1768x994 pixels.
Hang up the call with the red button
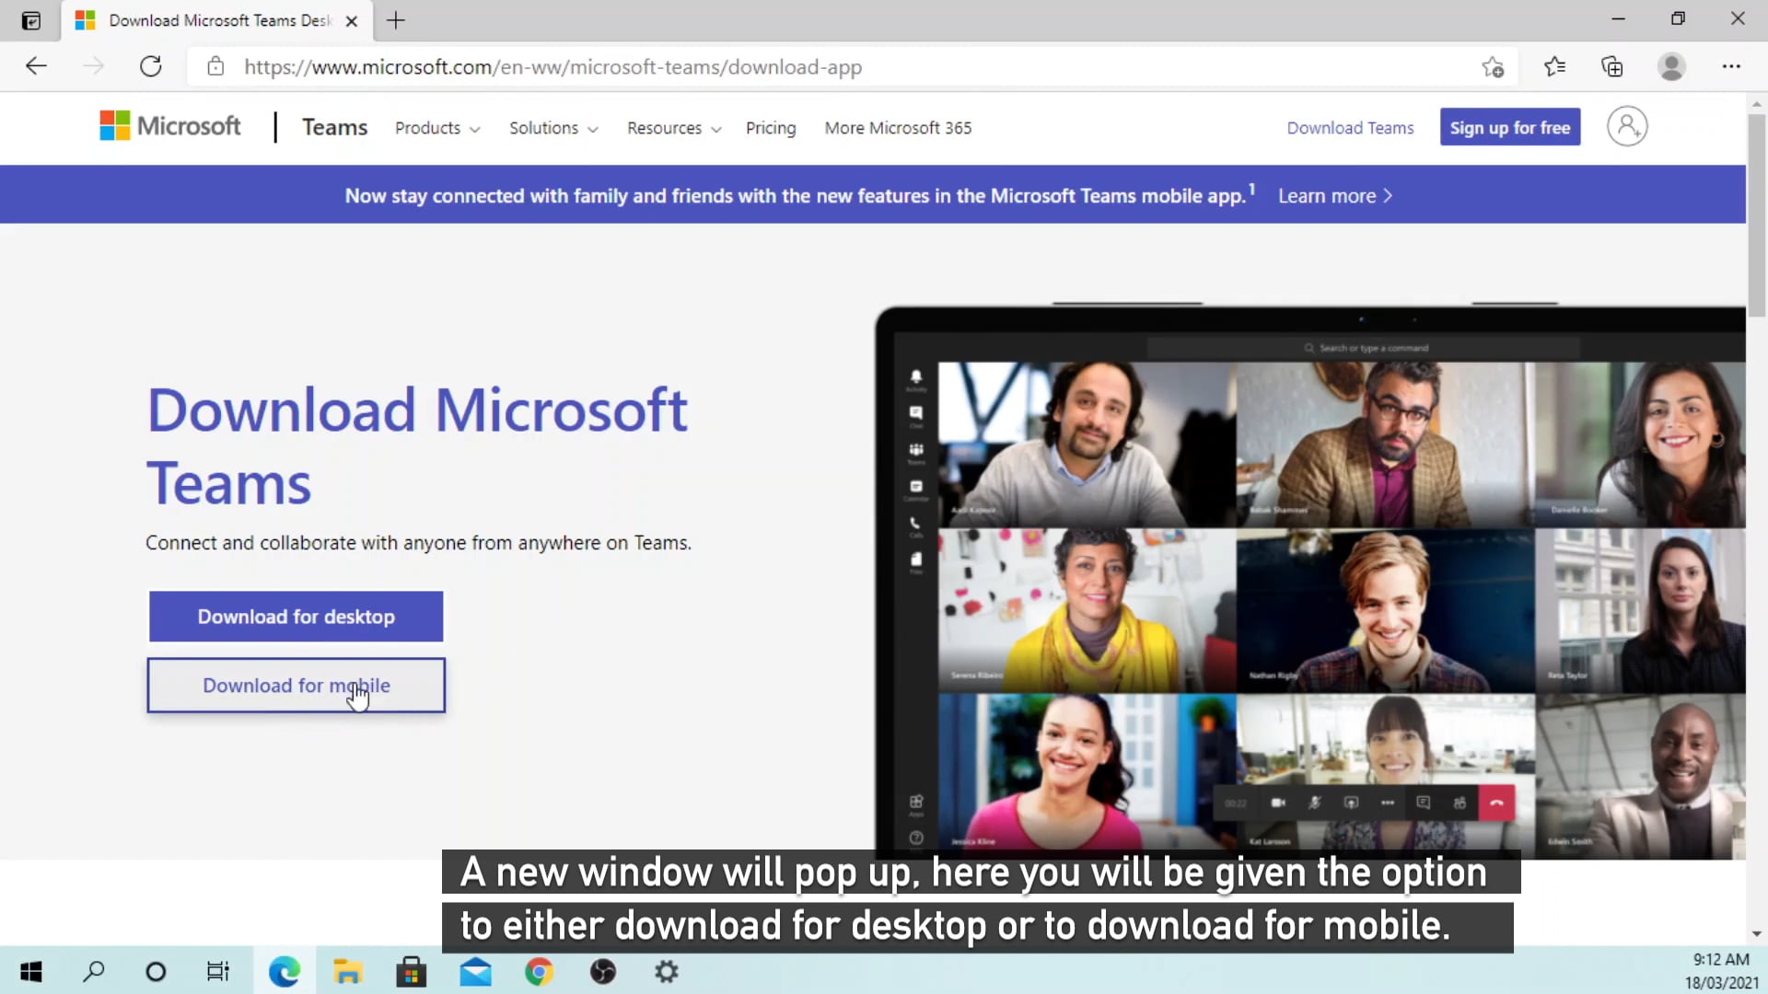pyautogui.click(x=1497, y=803)
